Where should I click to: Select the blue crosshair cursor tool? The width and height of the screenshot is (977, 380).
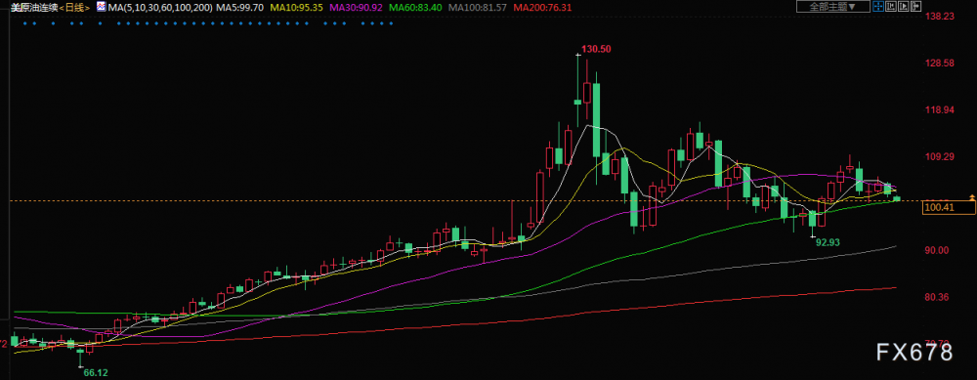878,7
